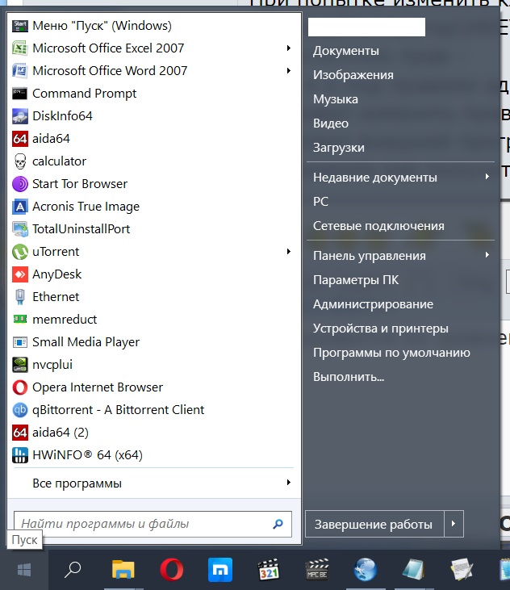The width and height of the screenshot is (510, 590).
Task: Expand the Панель управления submenu arrow
Action: [x=487, y=255]
